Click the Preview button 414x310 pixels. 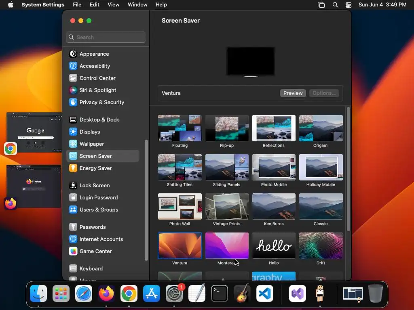point(293,93)
